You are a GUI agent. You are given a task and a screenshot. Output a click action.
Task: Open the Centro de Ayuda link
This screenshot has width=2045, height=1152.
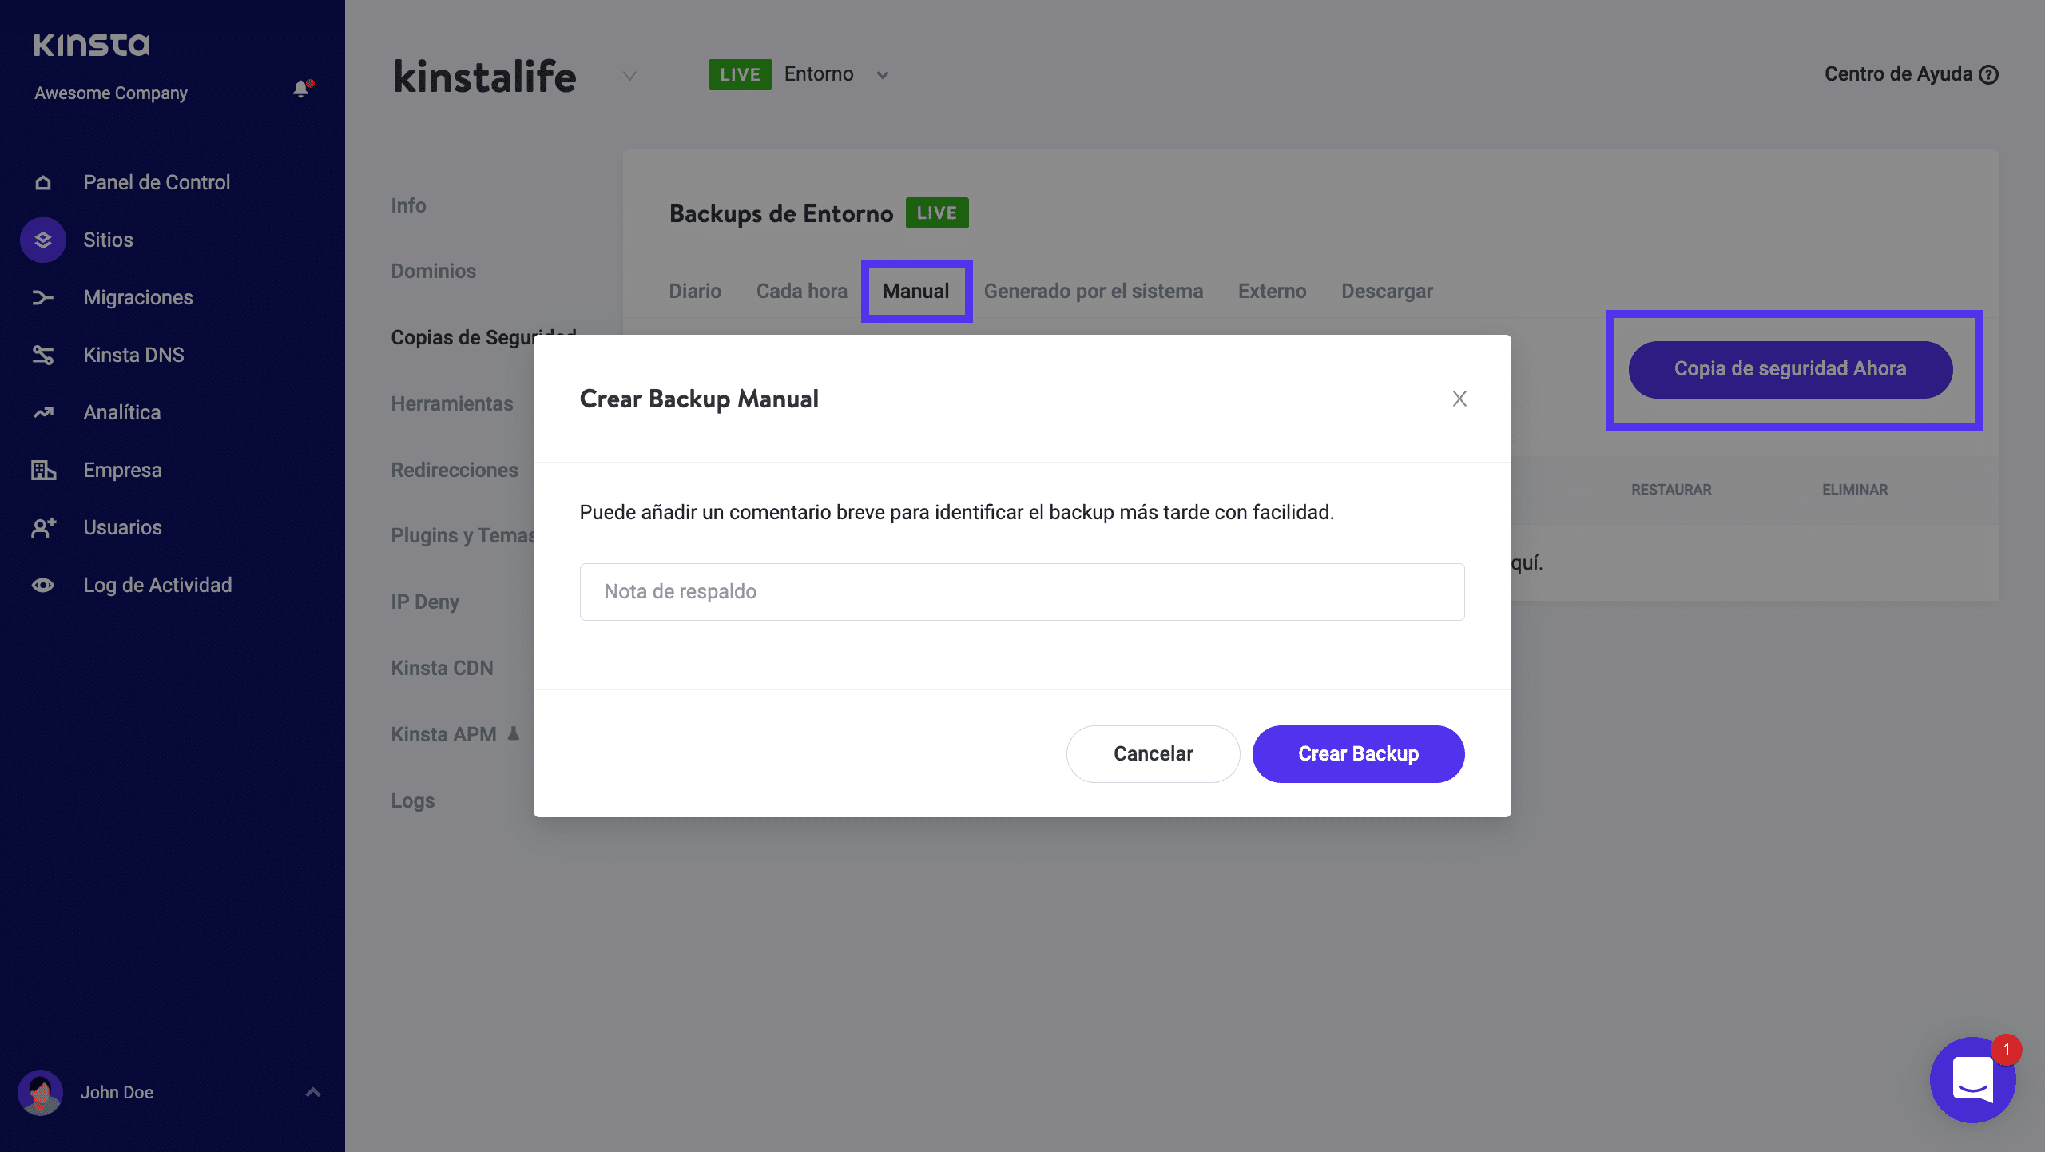click(1911, 74)
